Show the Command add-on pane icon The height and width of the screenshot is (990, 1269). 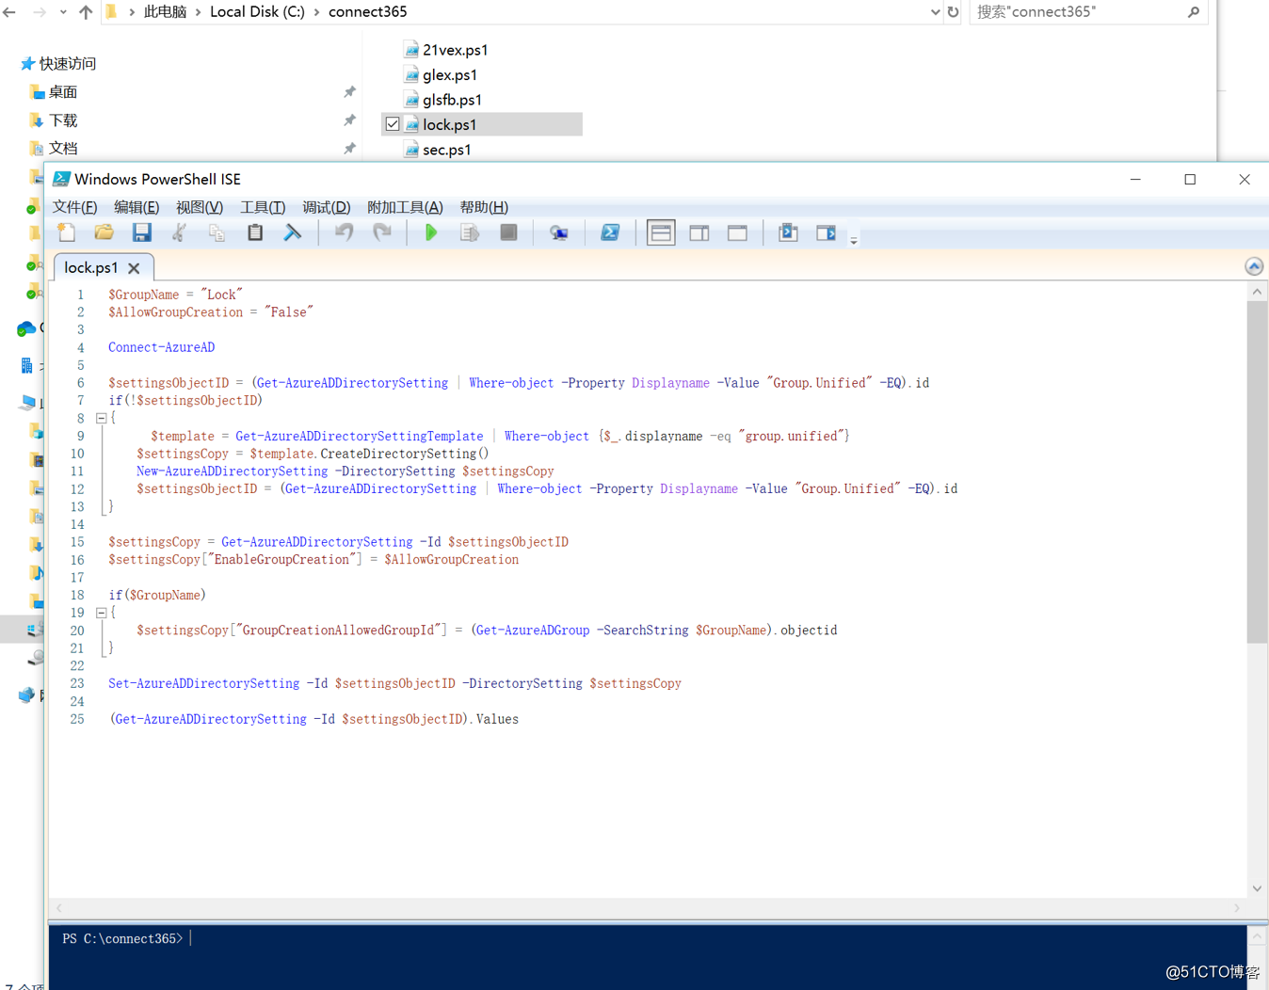tap(826, 232)
